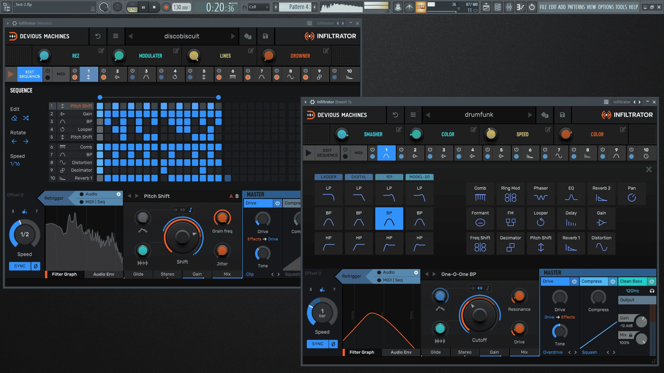Edit the SMASHER macro name

tap(399, 129)
